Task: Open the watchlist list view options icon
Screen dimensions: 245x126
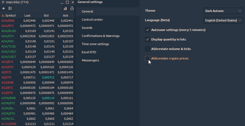Action: (x=10, y=8)
